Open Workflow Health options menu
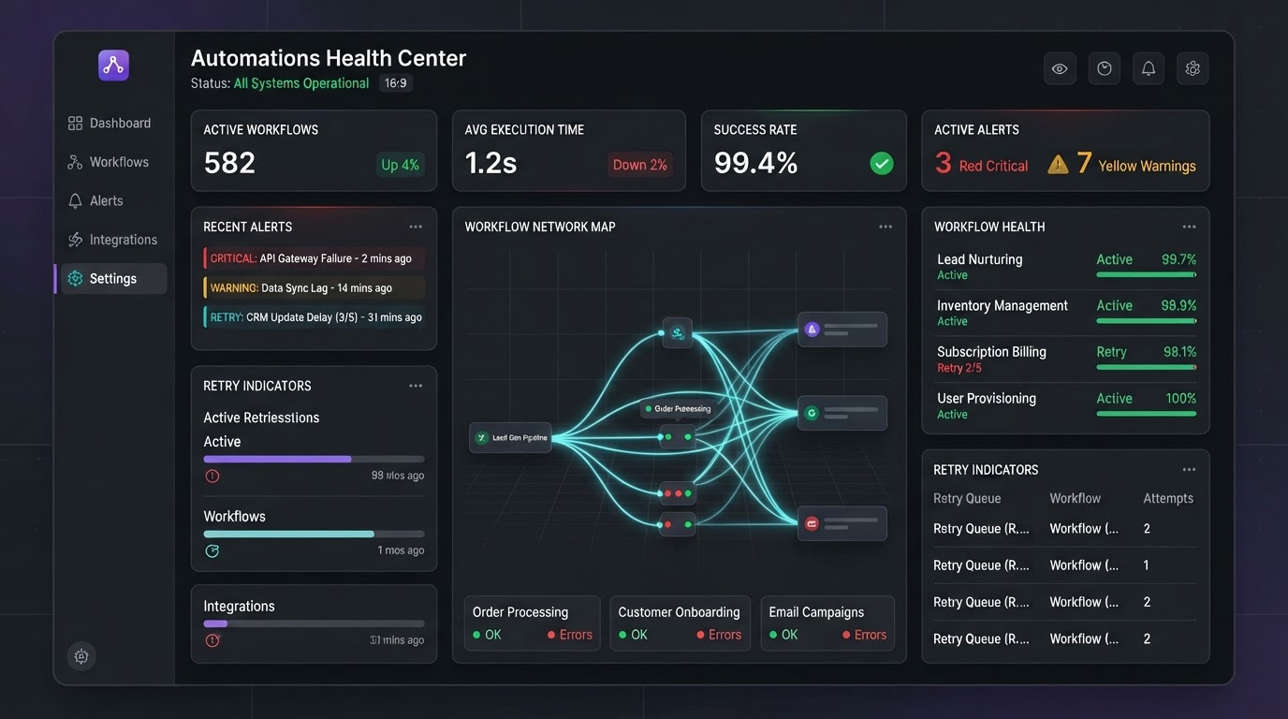Image resolution: width=1288 pixels, height=719 pixels. coord(1189,227)
